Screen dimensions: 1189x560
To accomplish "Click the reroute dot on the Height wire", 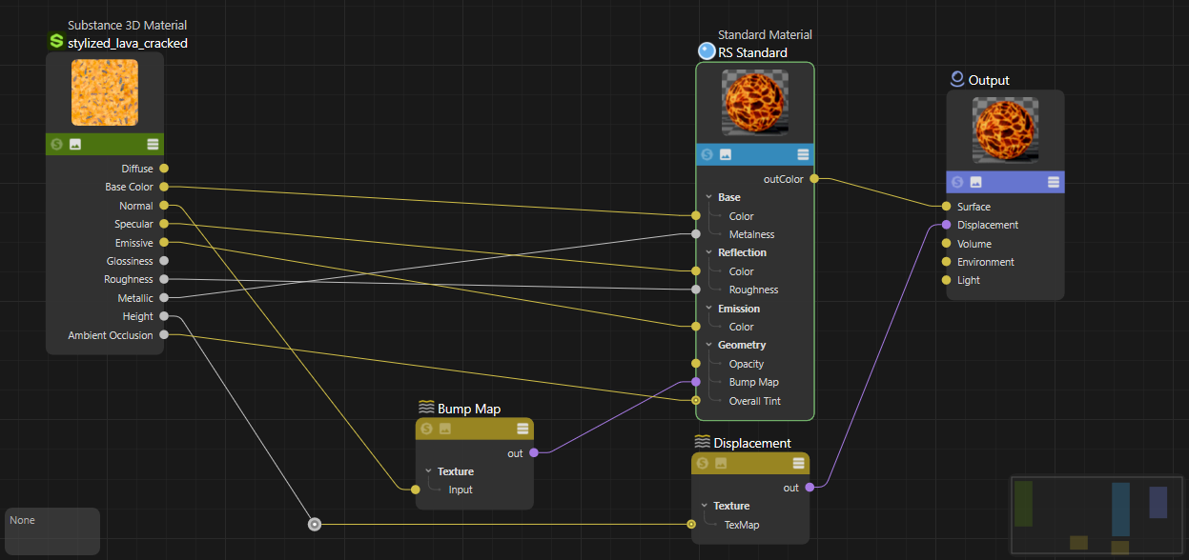I will 314,524.
